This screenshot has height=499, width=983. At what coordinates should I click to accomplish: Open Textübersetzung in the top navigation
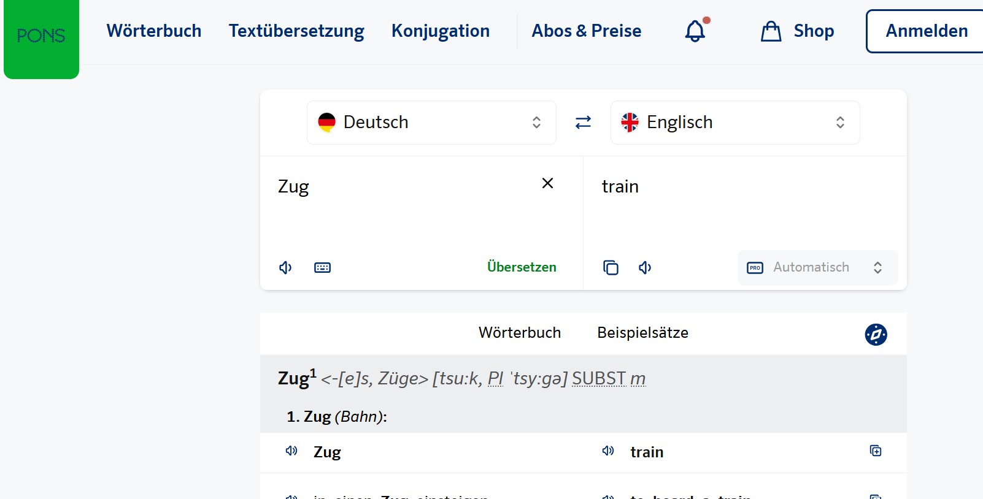tap(296, 31)
